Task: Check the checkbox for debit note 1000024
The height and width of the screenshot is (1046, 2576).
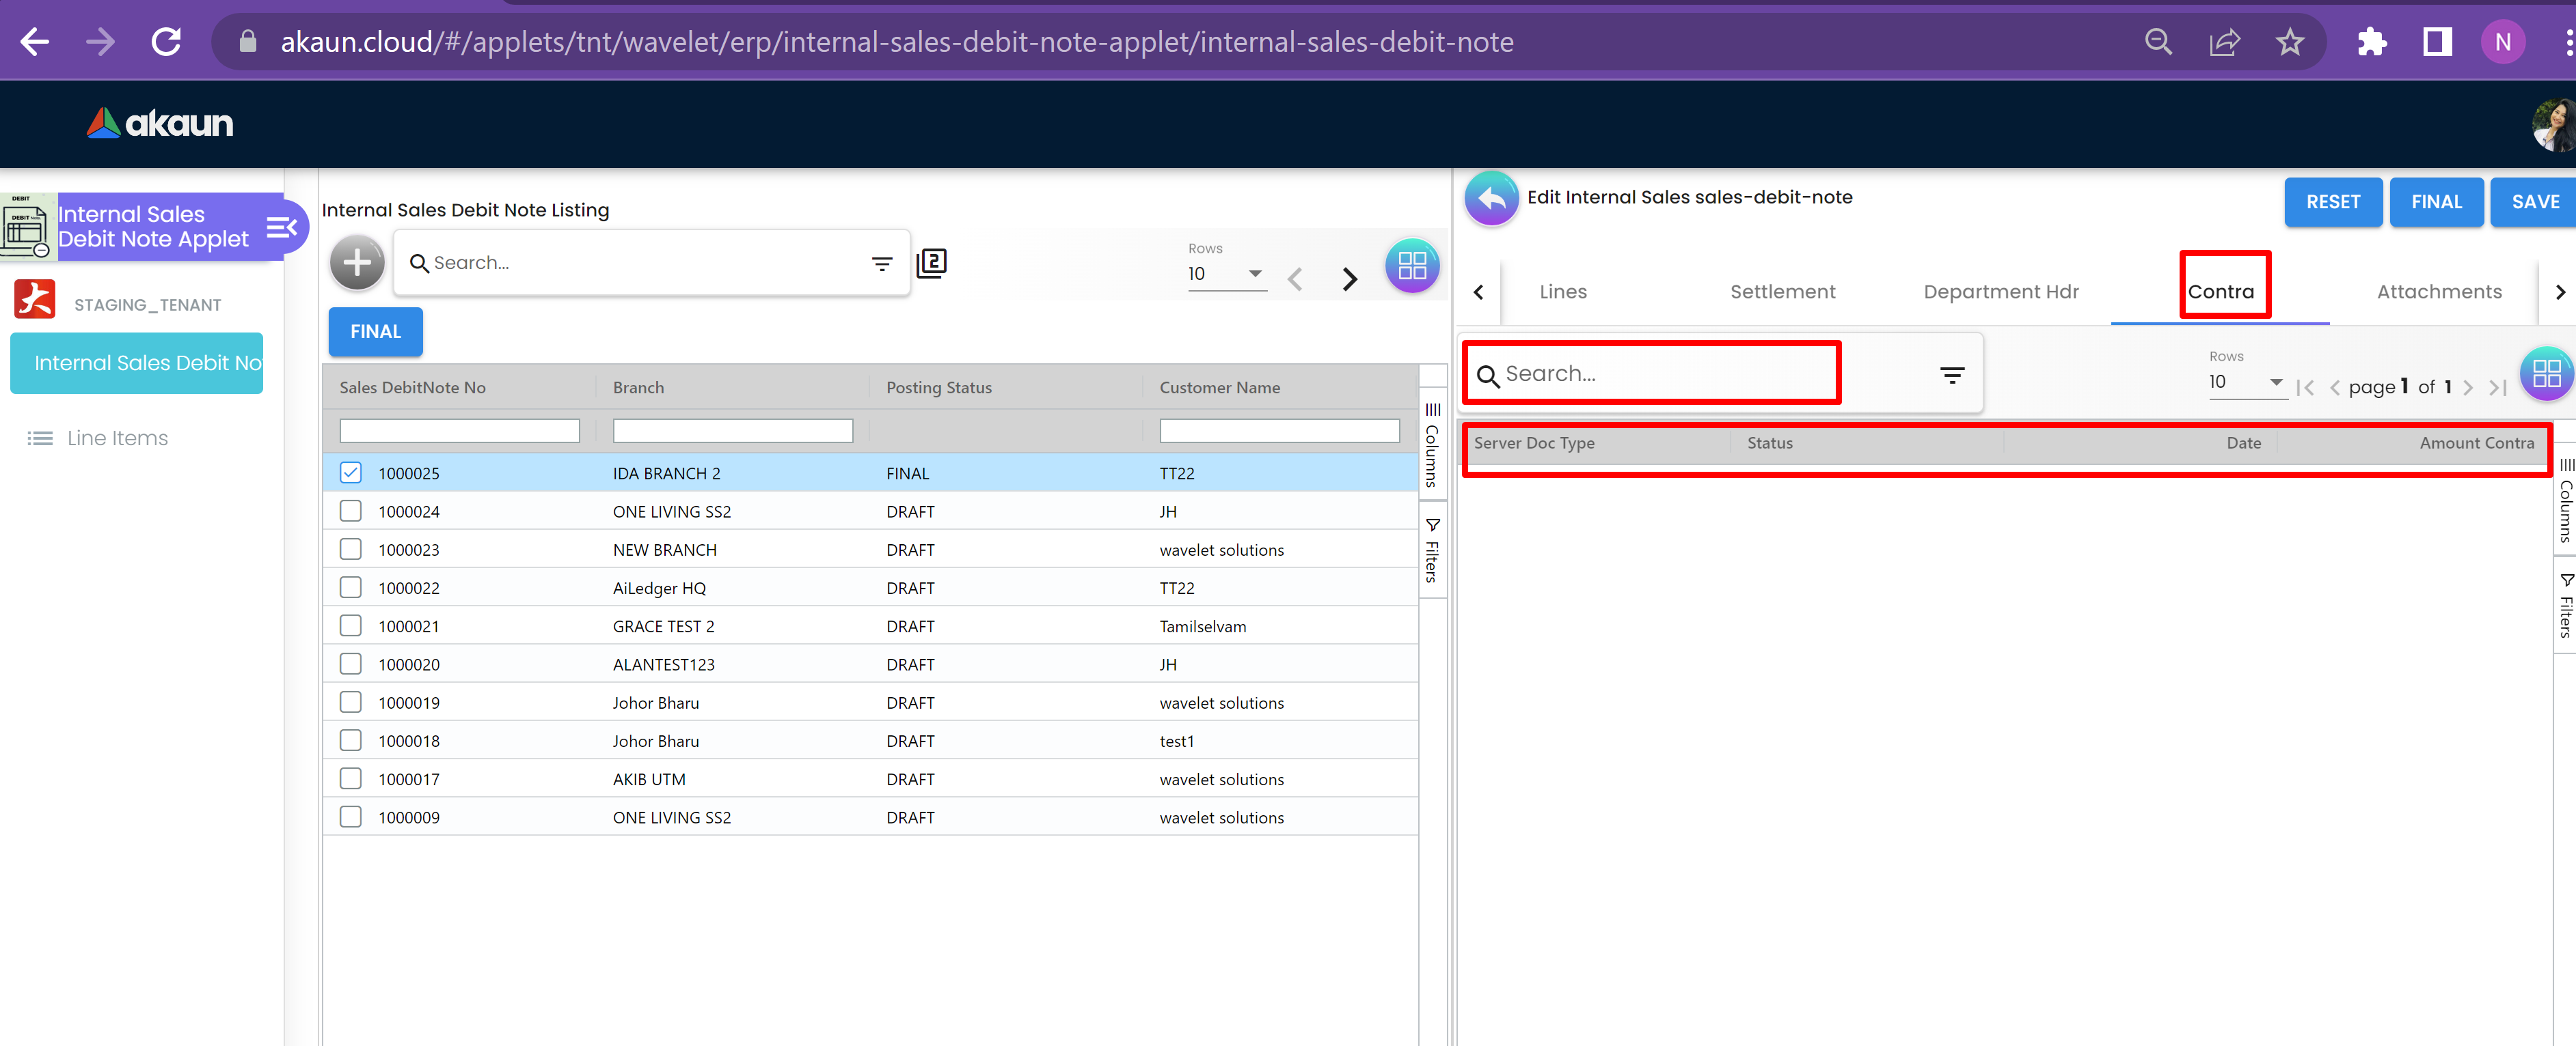Action: pos(350,511)
